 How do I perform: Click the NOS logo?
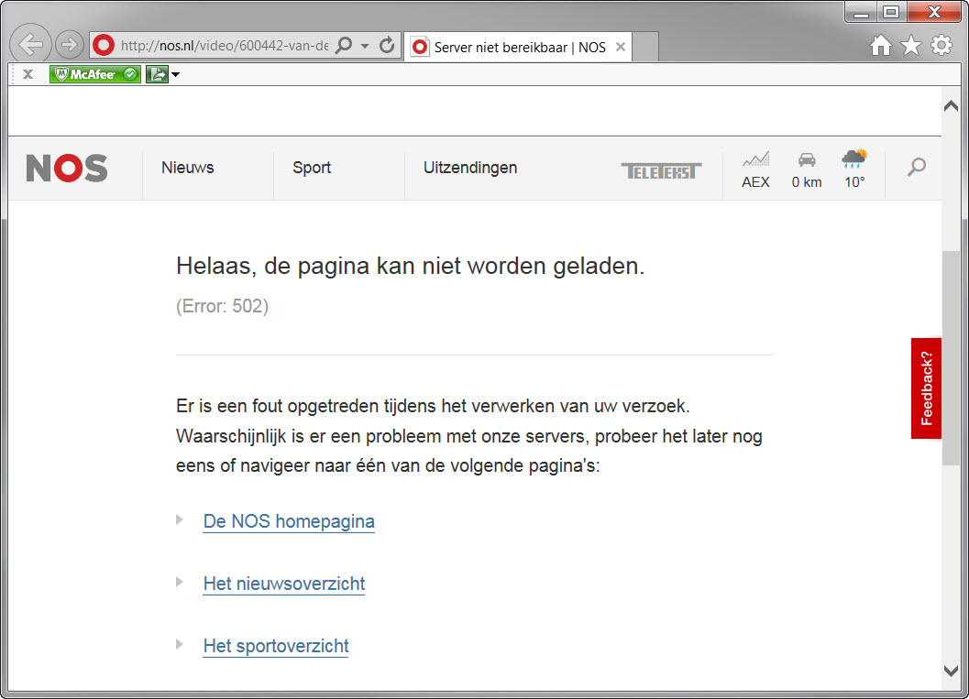click(67, 168)
